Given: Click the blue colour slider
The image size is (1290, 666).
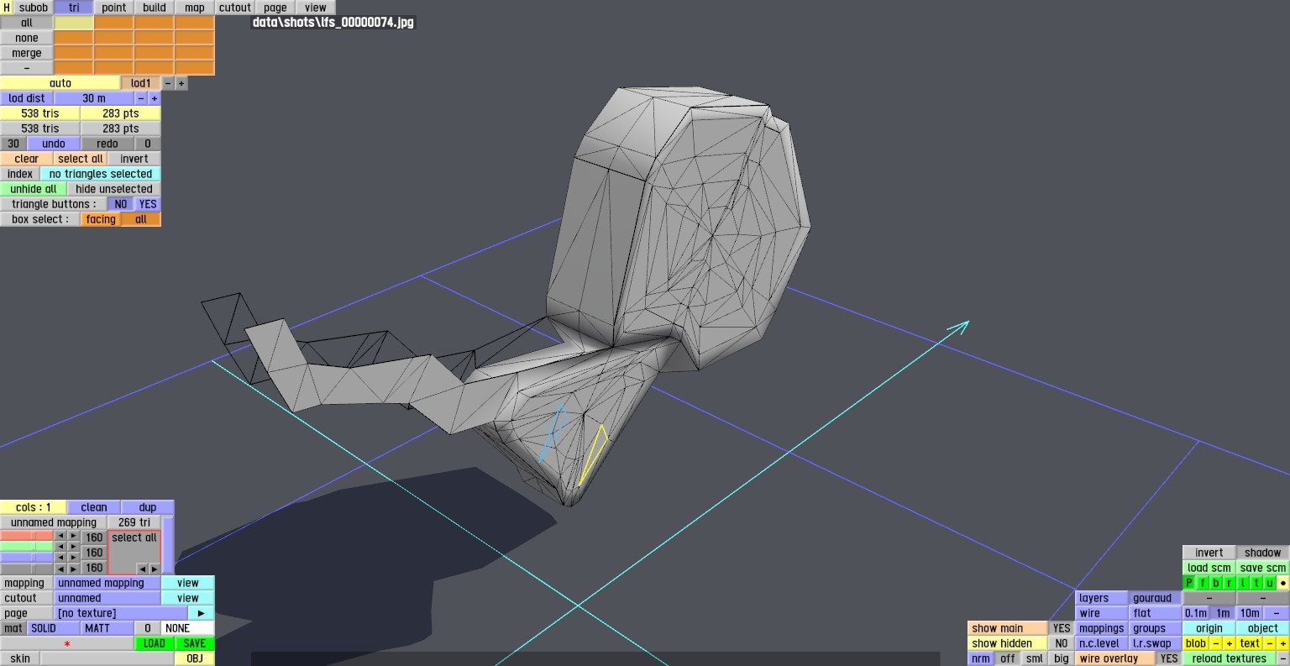Looking at the screenshot, I should coord(27,557).
